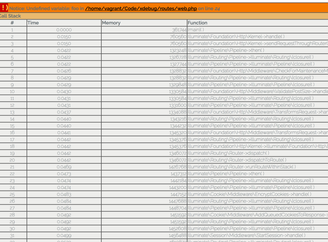
Task: Click row number 10 in the call stack
Action: click(x=12, y=92)
